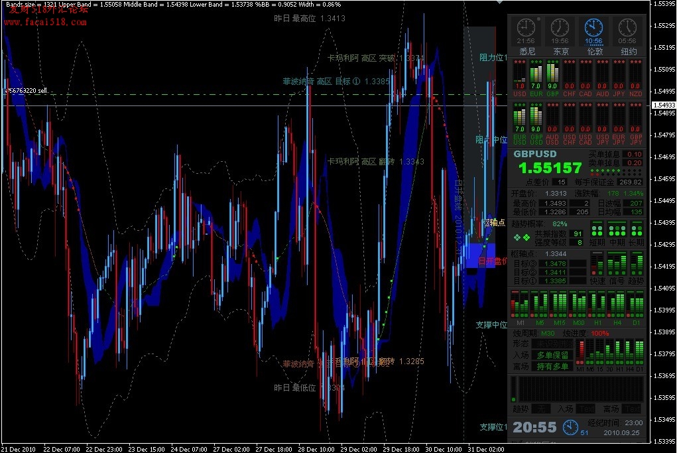Image resolution: width=677 pixels, height=453 pixels.
Task: Click the GBPUSD pair strength meter
Action: tap(536, 117)
